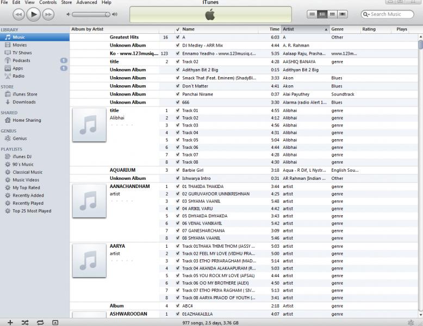The image size is (423, 326).
Task: Open the search field magnifier dropdown
Action: click(x=366, y=14)
